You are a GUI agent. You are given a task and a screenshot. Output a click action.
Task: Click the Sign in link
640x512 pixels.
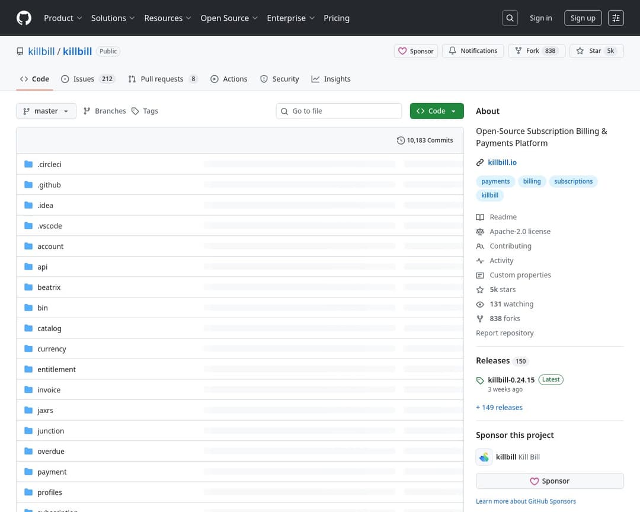click(541, 18)
